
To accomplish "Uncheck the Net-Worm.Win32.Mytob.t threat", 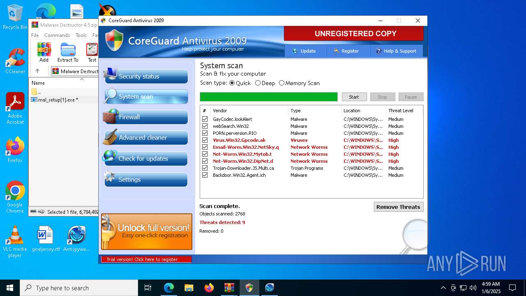I will point(205,154).
